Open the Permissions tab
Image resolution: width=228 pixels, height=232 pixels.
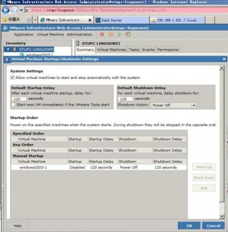(168, 49)
